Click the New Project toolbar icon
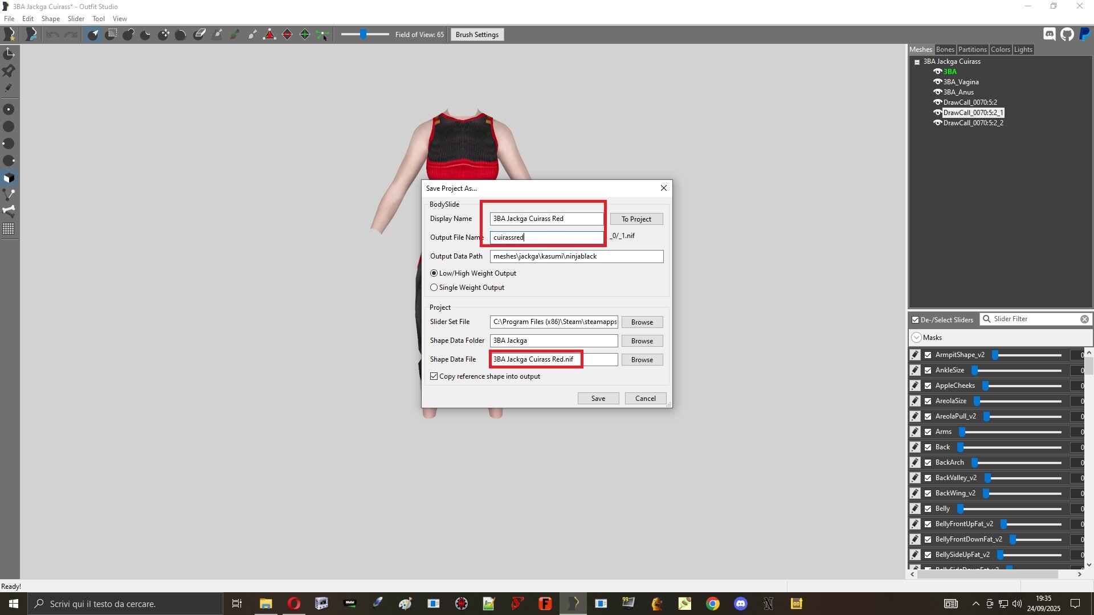 (9, 35)
